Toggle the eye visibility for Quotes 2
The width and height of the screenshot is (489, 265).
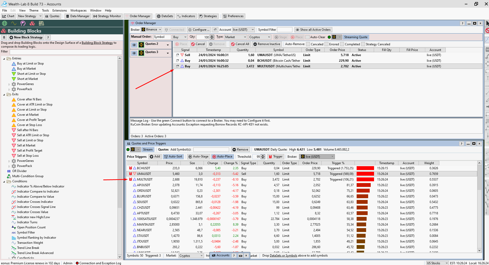point(134,45)
